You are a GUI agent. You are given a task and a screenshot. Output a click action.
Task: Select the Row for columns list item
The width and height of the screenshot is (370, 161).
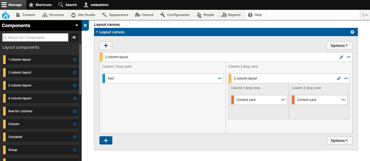pos(40,111)
